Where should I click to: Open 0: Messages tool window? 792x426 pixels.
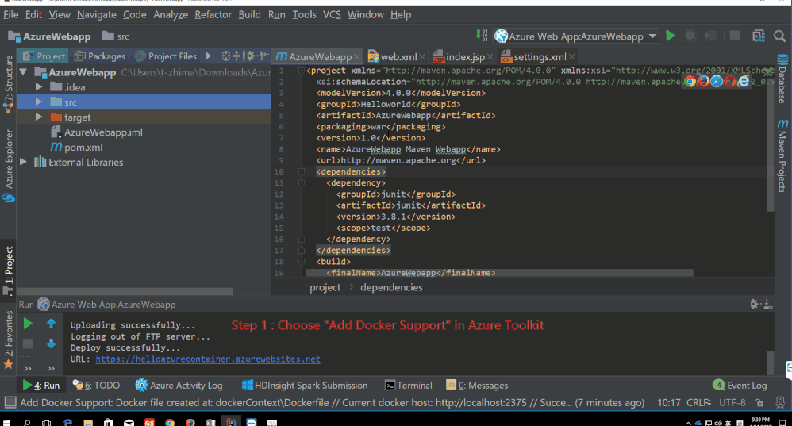(x=477, y=385)
